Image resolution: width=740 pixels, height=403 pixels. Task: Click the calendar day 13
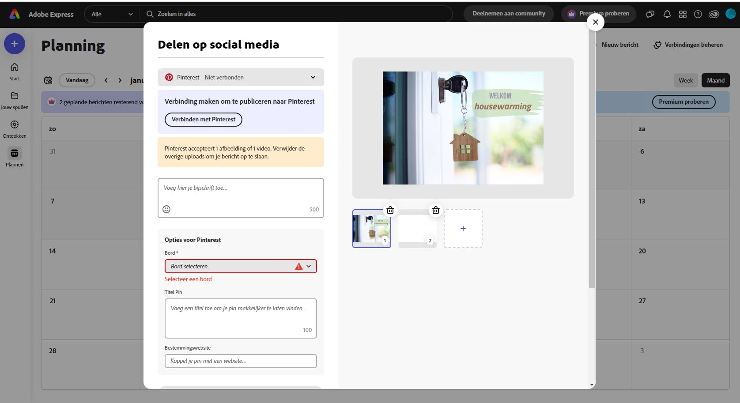point(642,201)
